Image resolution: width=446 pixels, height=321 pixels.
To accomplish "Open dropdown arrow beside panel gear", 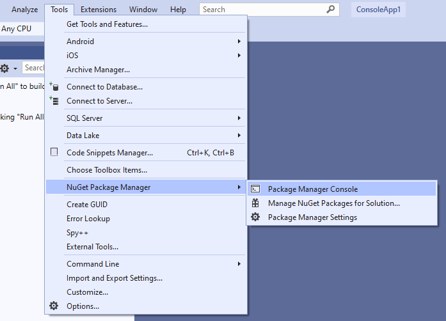I will tap(15, 69).
